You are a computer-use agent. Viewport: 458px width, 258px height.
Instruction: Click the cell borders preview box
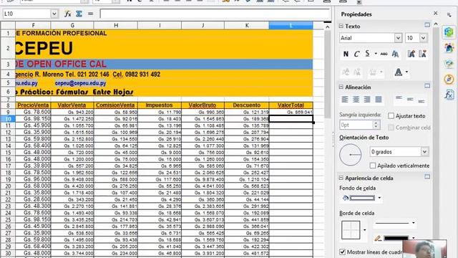tap(351, 230)
